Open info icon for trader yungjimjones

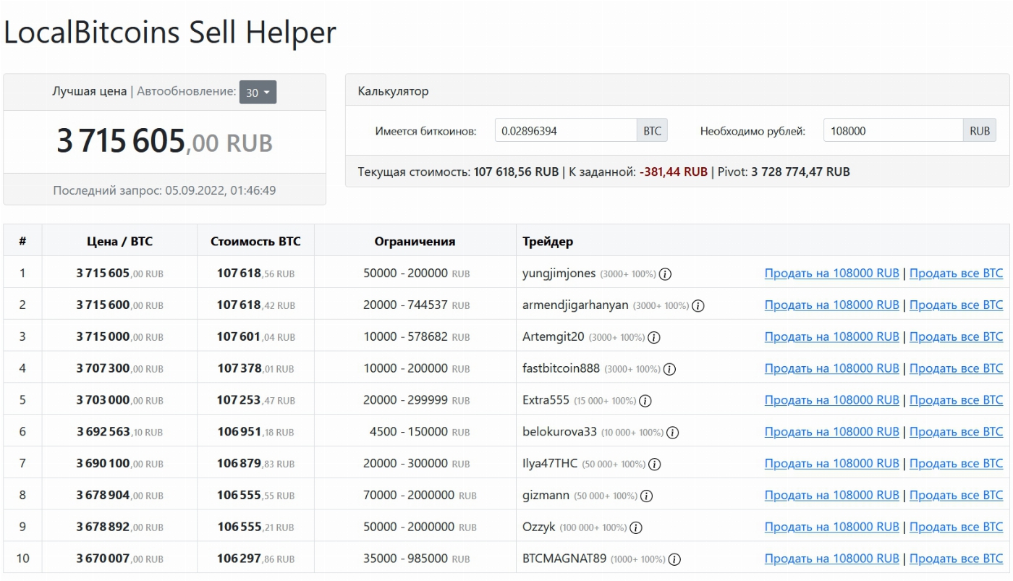coord(666,274)
